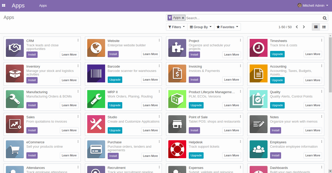Screen dimensions: 332x173
Task: Open Website card three-dot menu
Action: point(159,40)
